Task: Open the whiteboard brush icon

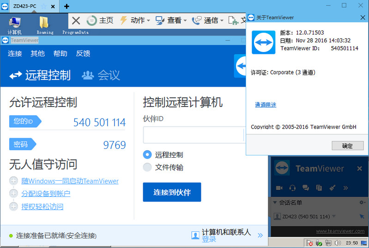Action: (333, 188)
